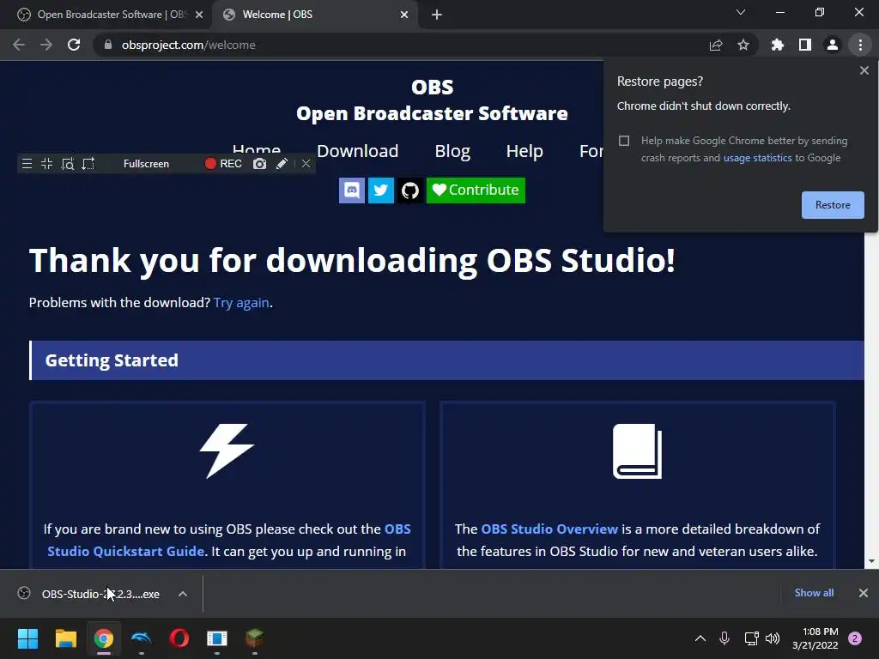Close the Open Broadcaster Software tab

click(199, 15)
